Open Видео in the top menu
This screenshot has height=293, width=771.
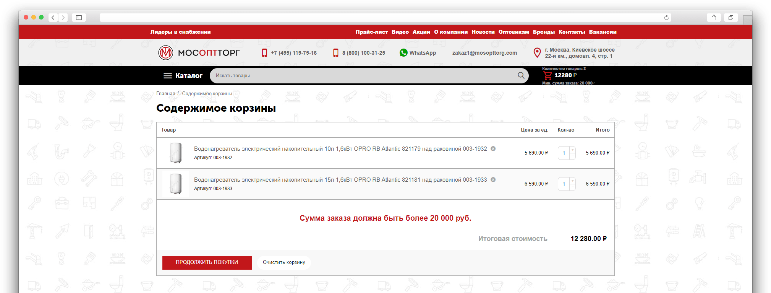tap(400, 32)
